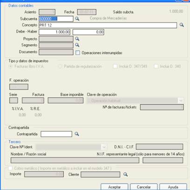Click the Segmento search magnifier icon
Image resolution: width=190 pixels, height=190 pixels.
[77, 45]
